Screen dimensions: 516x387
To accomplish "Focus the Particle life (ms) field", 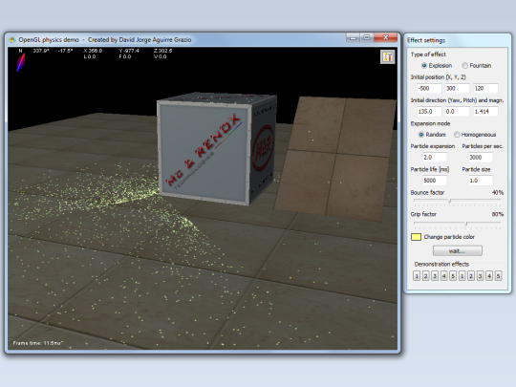I will click(x=435, y=181).
